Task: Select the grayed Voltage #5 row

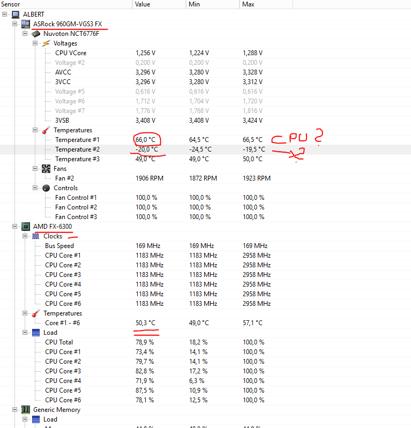Action: [x=205, y=92]
